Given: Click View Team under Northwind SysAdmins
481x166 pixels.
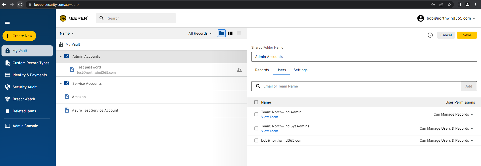Looking at the screenshot, I should [x=269, y=131].
